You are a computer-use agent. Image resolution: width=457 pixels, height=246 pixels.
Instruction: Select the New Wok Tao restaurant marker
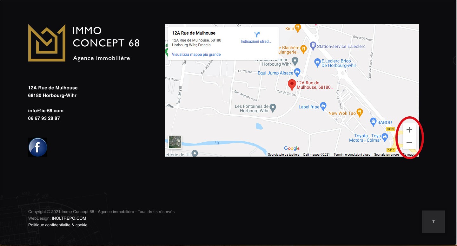pos(360,112)
